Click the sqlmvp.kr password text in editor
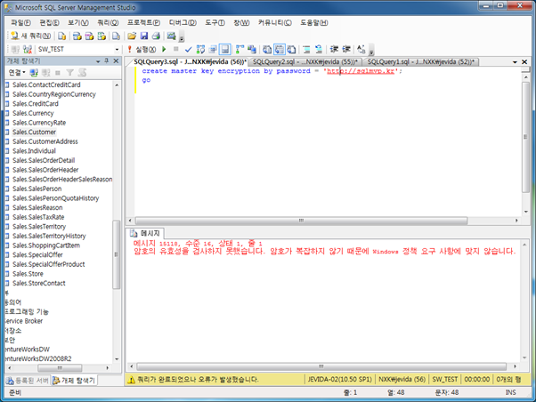 (361, 71)
